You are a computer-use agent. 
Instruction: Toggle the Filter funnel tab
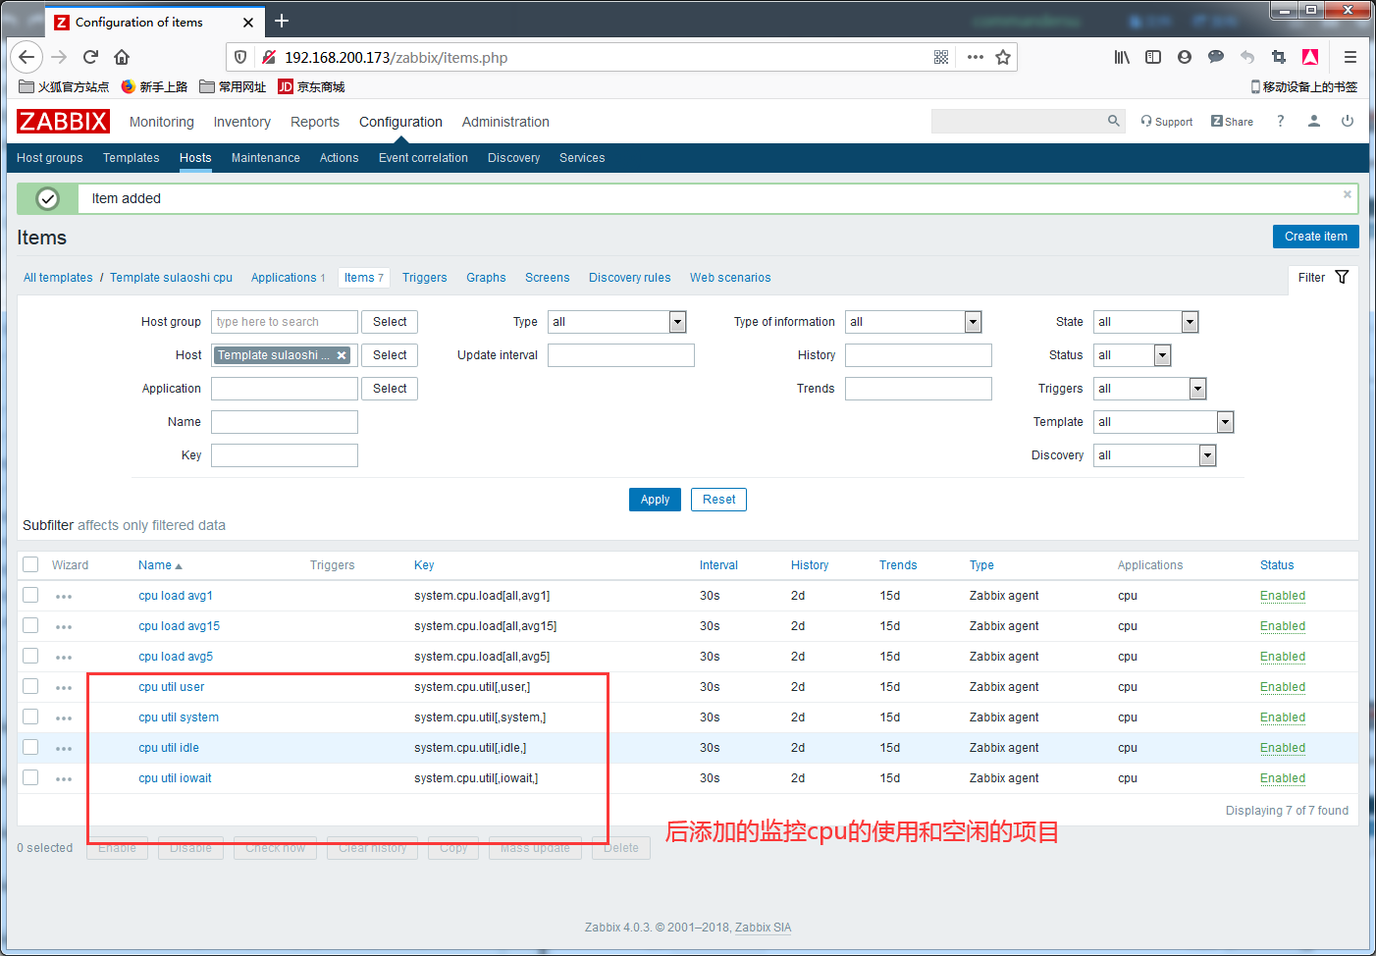1323,278
